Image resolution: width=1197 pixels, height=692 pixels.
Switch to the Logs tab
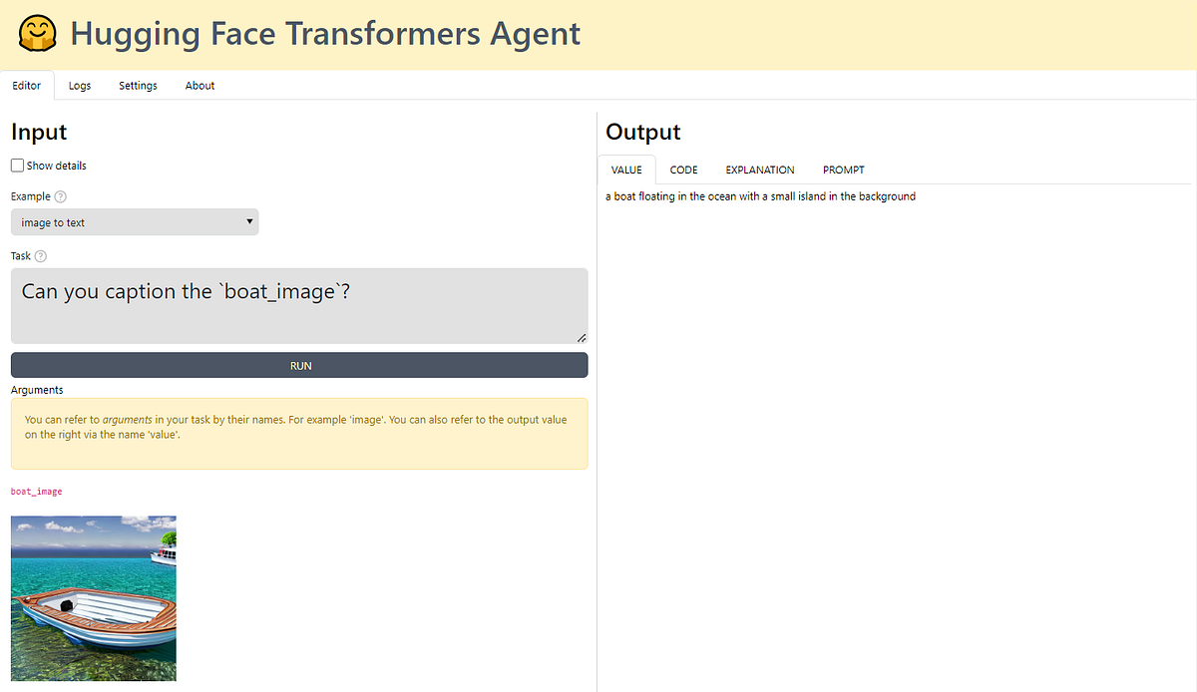pyautogui.click(x=79, y=86)
